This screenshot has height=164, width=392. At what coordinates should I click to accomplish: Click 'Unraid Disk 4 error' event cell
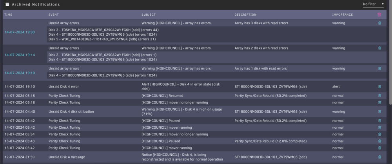(64, 87)
